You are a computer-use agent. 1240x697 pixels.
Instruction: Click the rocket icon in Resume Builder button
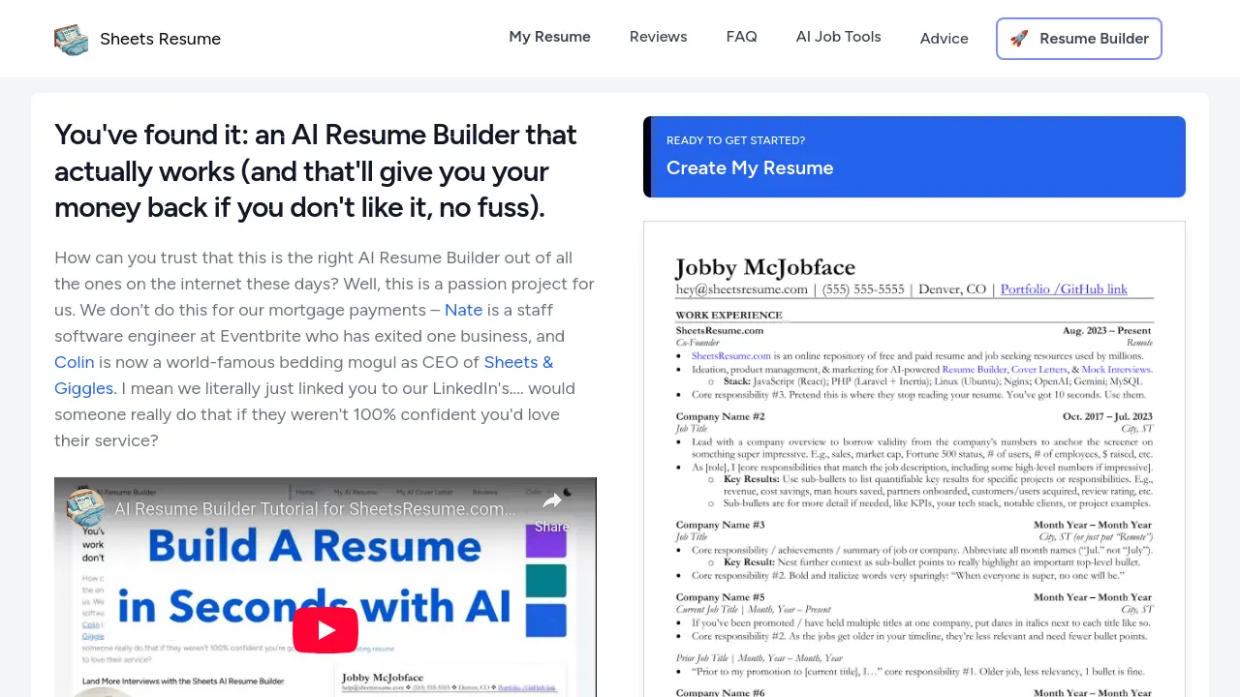pyautogui.click(x=1018, y=39)
